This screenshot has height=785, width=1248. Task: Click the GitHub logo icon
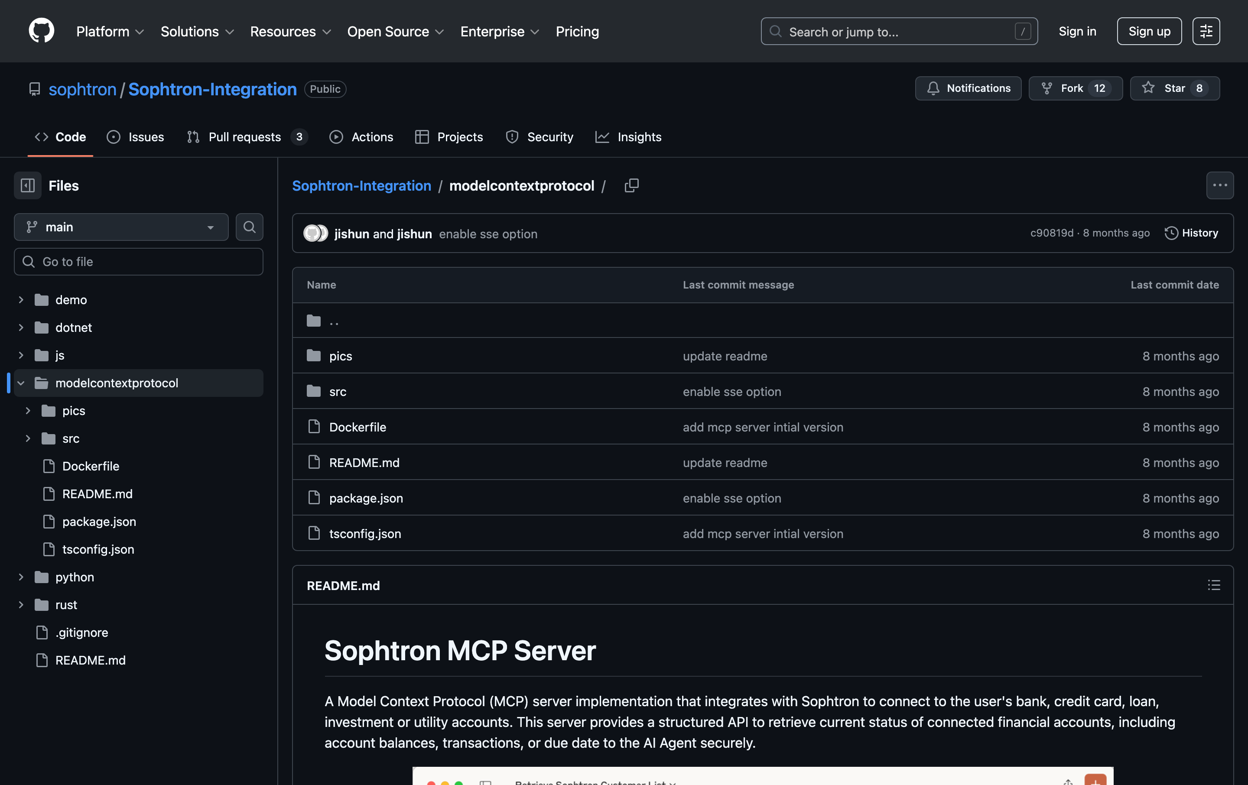click(42, 31)
